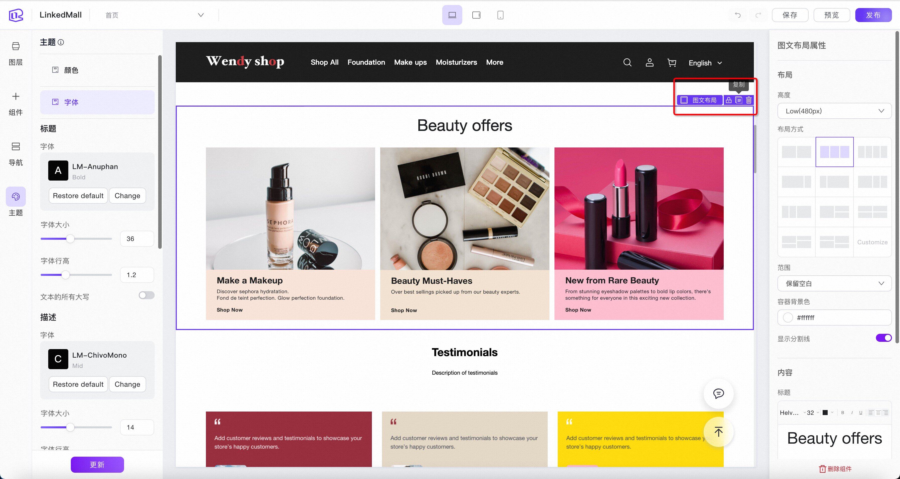The width and height of the screenshot is (900, 479).
Task: Expand the 范围 保留空白 dropdown
Action: (834, 284)
